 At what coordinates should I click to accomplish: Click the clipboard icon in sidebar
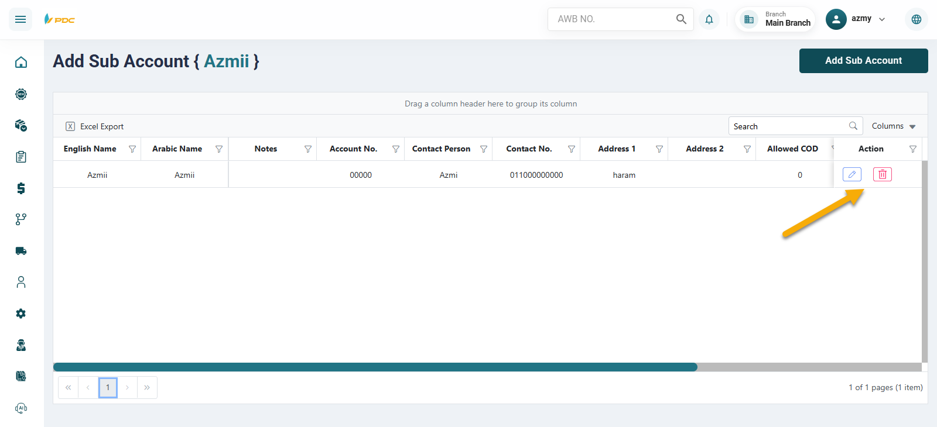(x=21, y=157)
